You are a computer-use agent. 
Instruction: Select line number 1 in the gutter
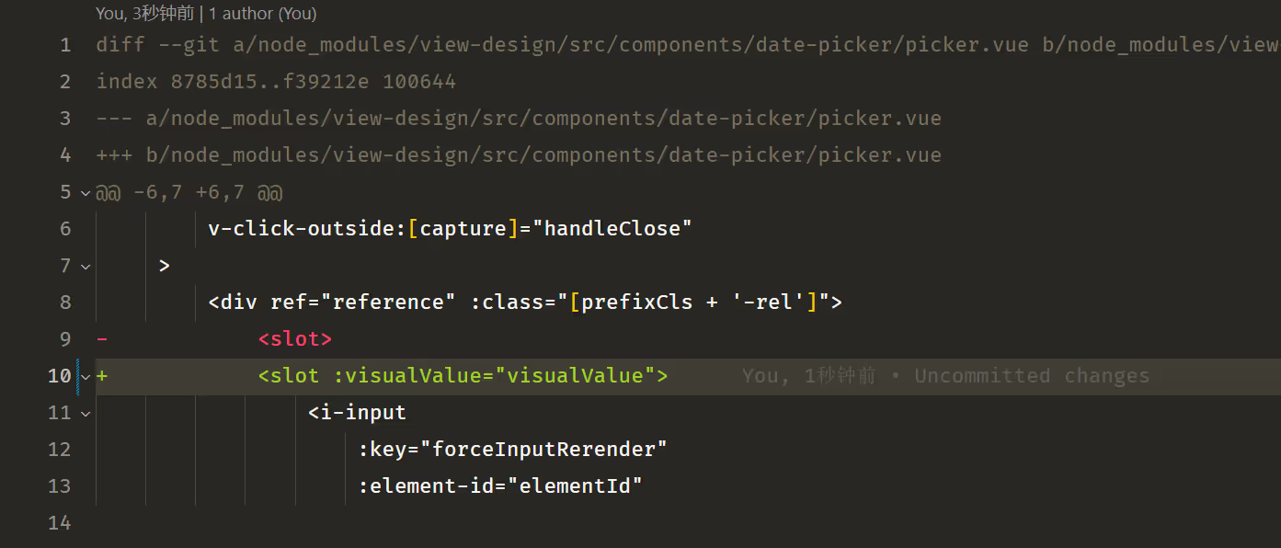[65, 45]
